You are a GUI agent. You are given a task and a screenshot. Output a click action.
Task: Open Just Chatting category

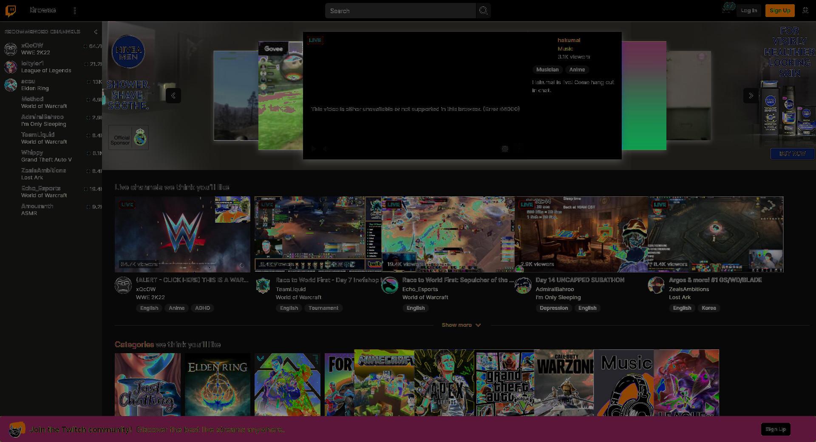147,385
